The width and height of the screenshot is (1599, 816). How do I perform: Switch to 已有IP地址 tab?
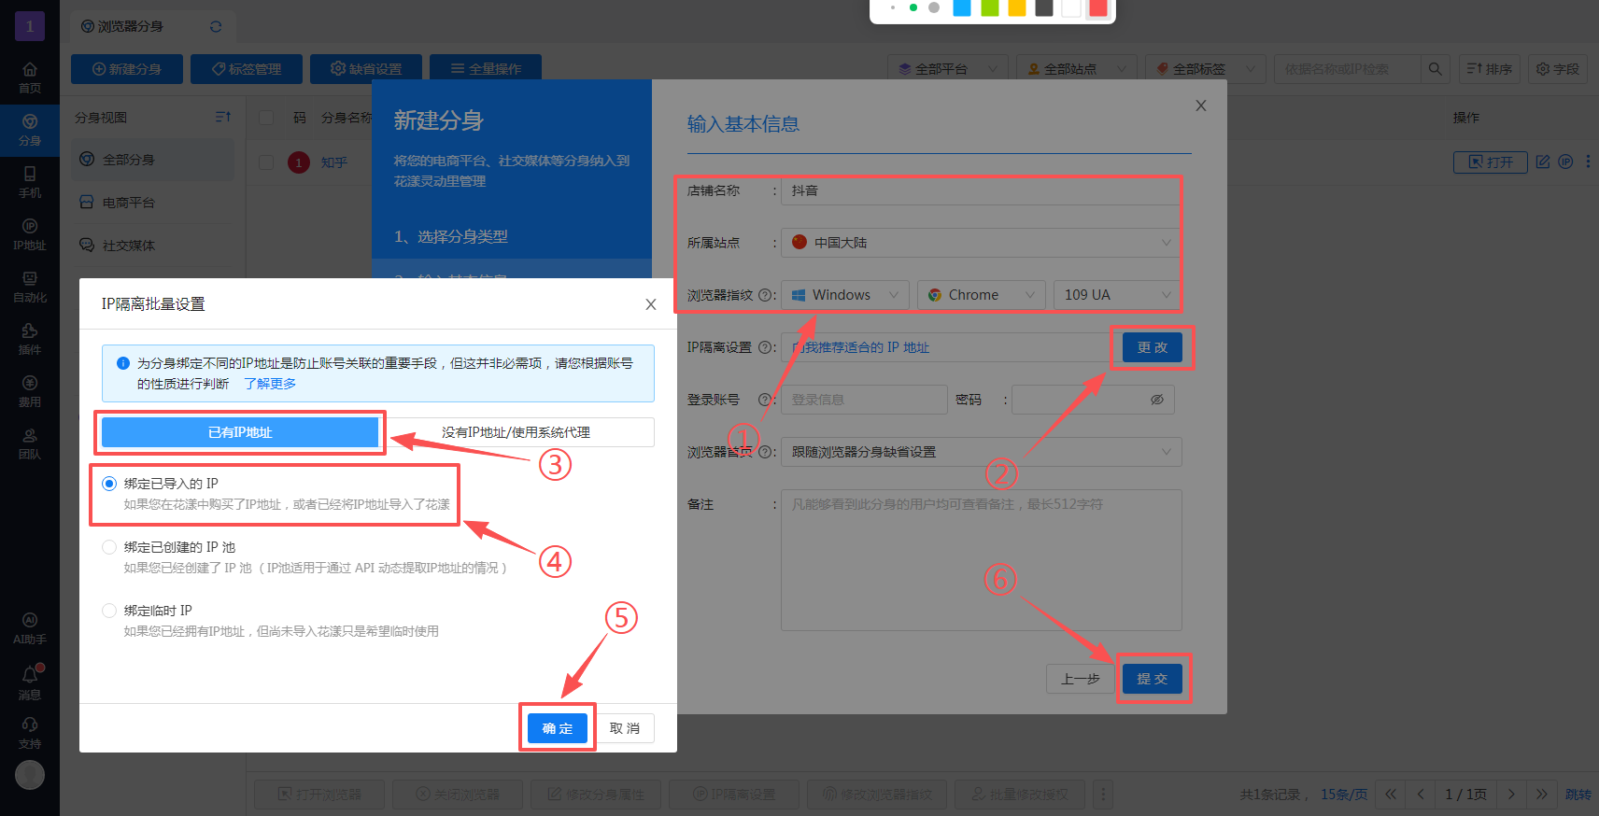tap(240, 432)
